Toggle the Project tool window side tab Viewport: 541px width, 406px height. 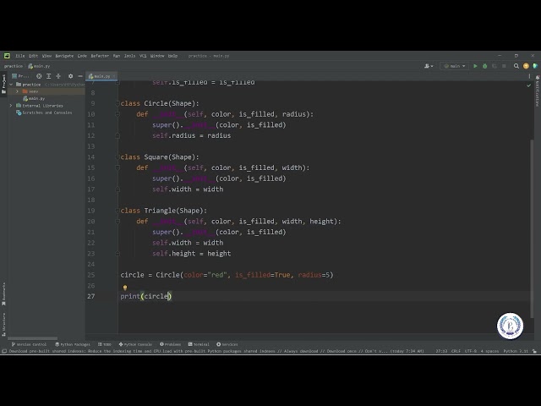tap(3, 84)
